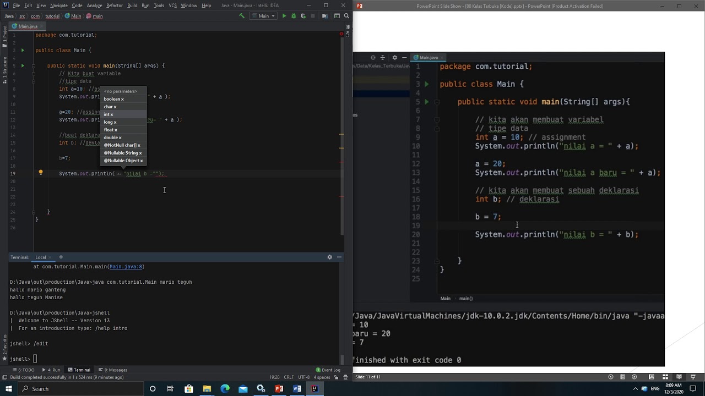705x396 pixels.
Task: Click the main method breadcrumb
Action: [95, 16]
